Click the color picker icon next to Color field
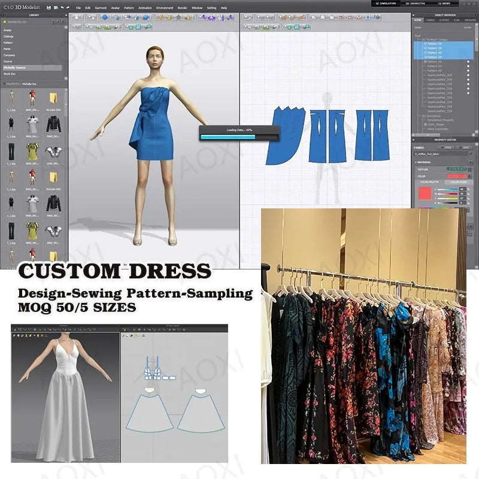 tap(470, 176)
